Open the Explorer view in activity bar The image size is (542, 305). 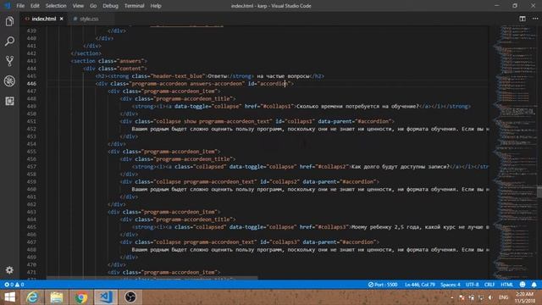coord(9,21)
